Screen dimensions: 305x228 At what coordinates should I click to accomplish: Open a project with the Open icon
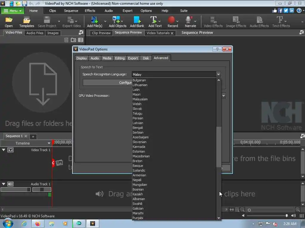9,20
